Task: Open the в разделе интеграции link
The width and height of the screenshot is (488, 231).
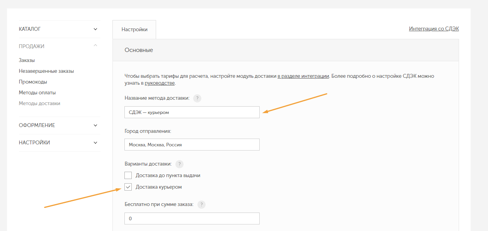Action: click(x=303, y=76)
